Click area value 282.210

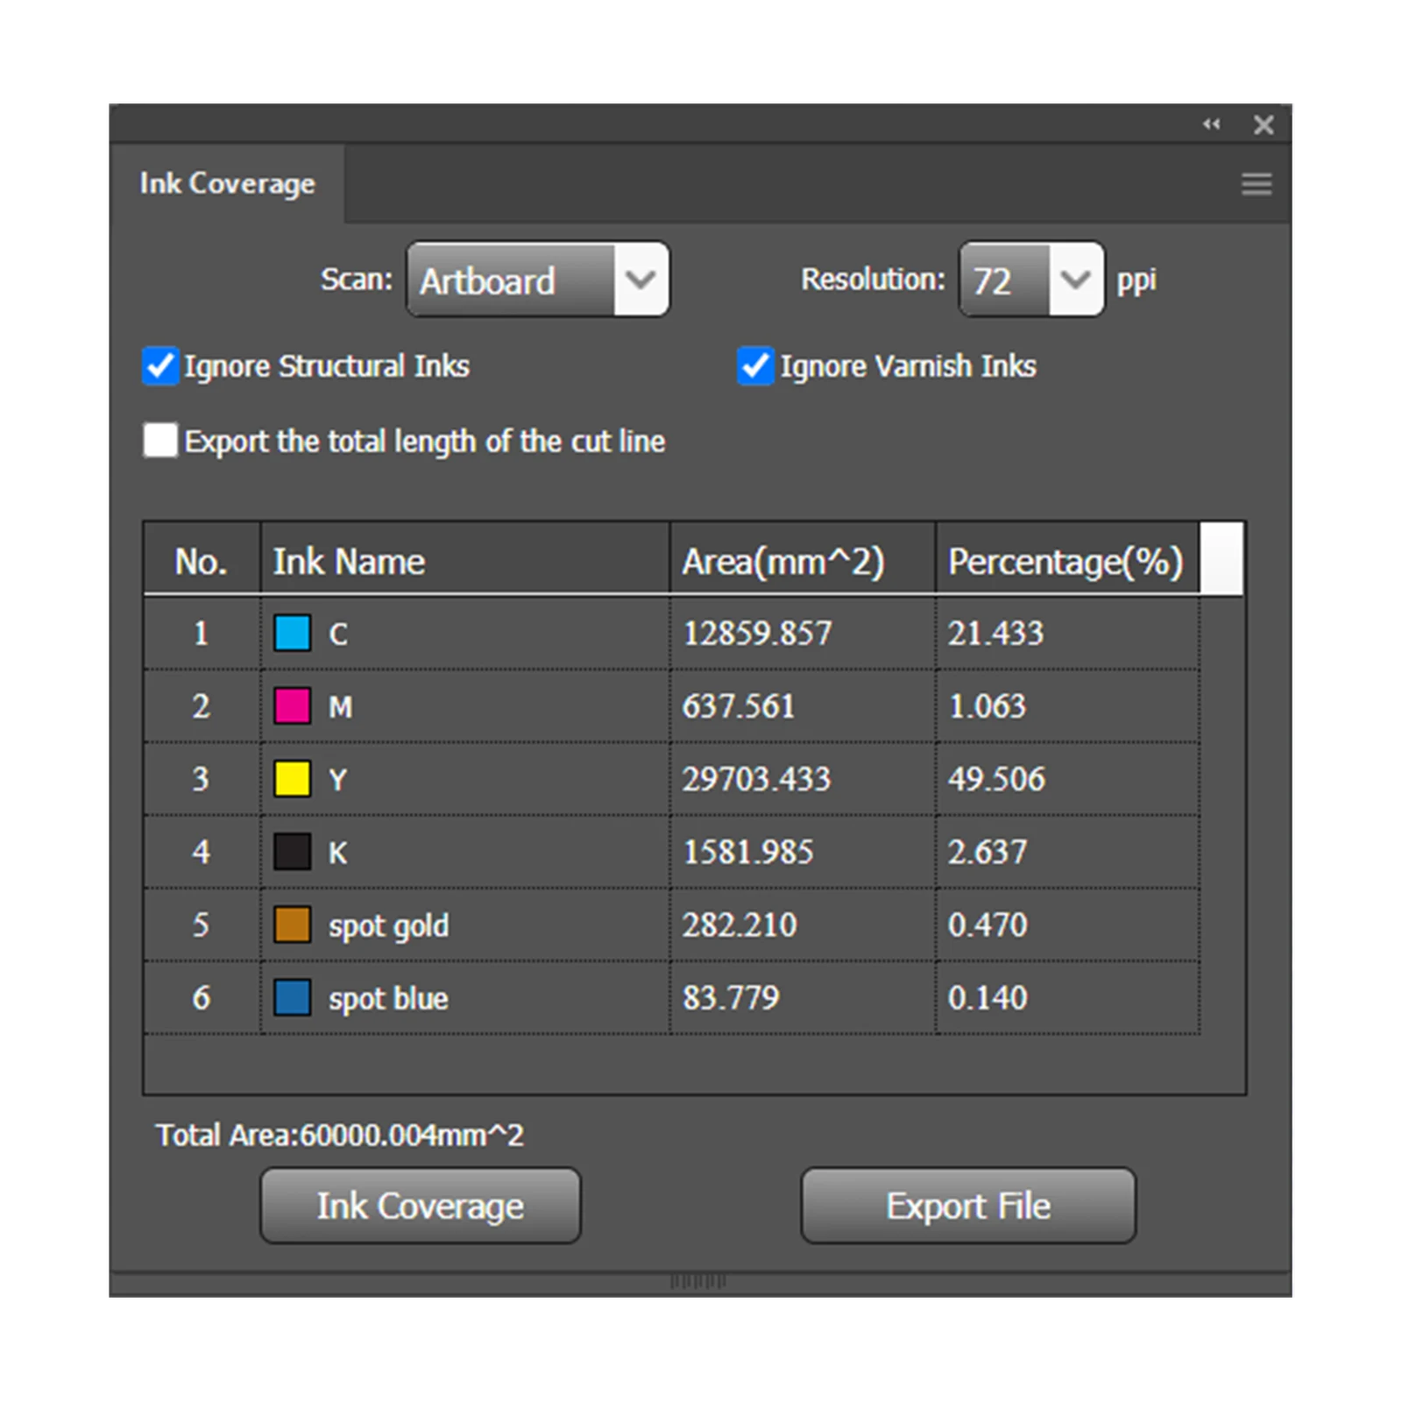click(x=740, y=924)
